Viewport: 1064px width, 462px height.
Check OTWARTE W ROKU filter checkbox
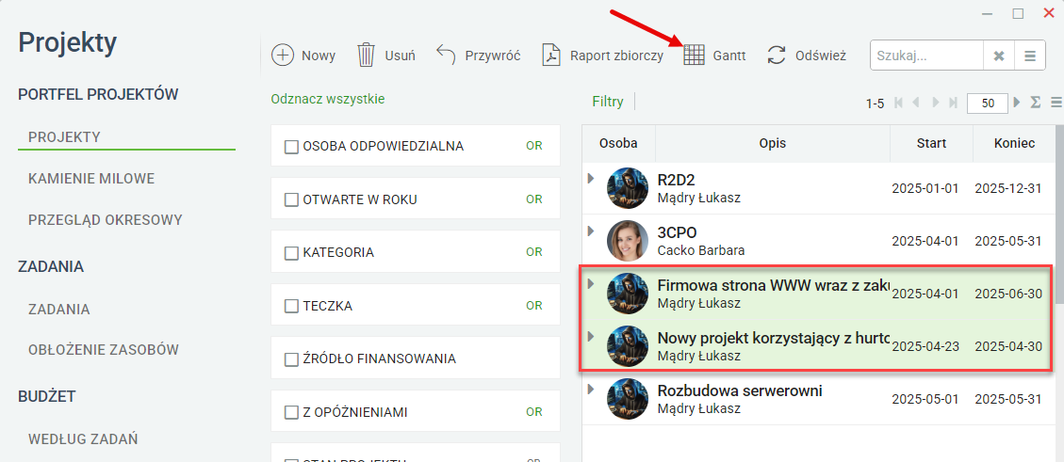tap(291, 199)
